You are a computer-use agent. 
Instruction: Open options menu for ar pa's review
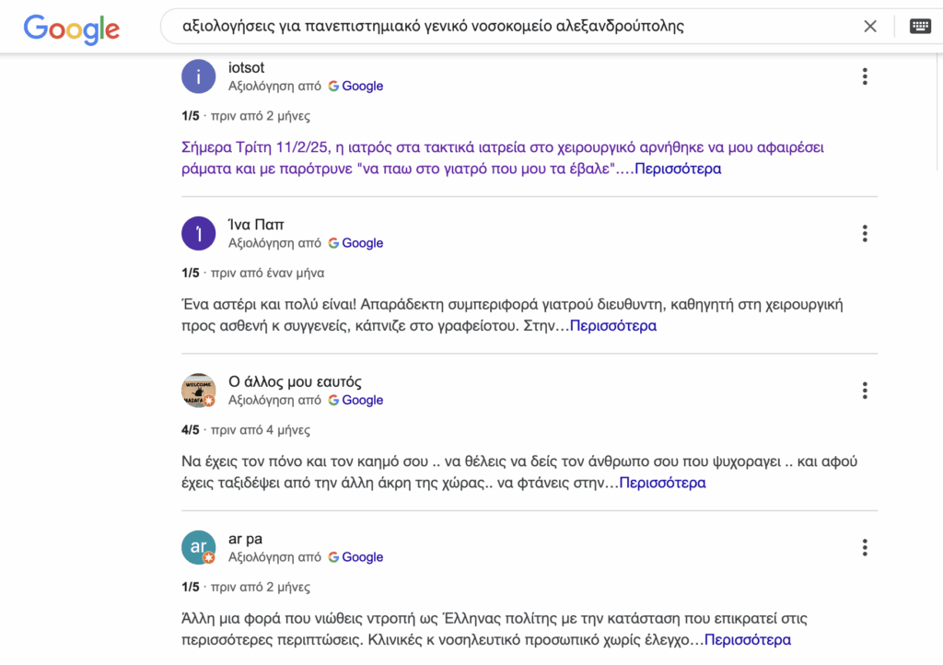[864, 548]
